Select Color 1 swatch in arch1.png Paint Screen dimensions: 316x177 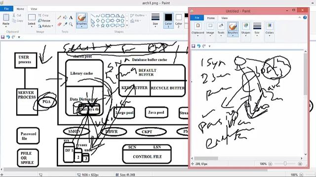click(x=168, y=21)
